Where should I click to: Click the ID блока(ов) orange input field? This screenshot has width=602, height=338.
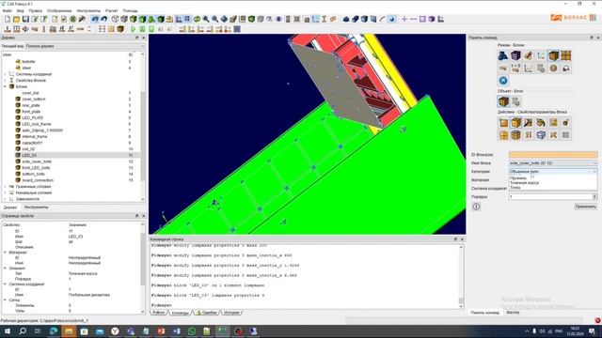click(x=553, y=155)
